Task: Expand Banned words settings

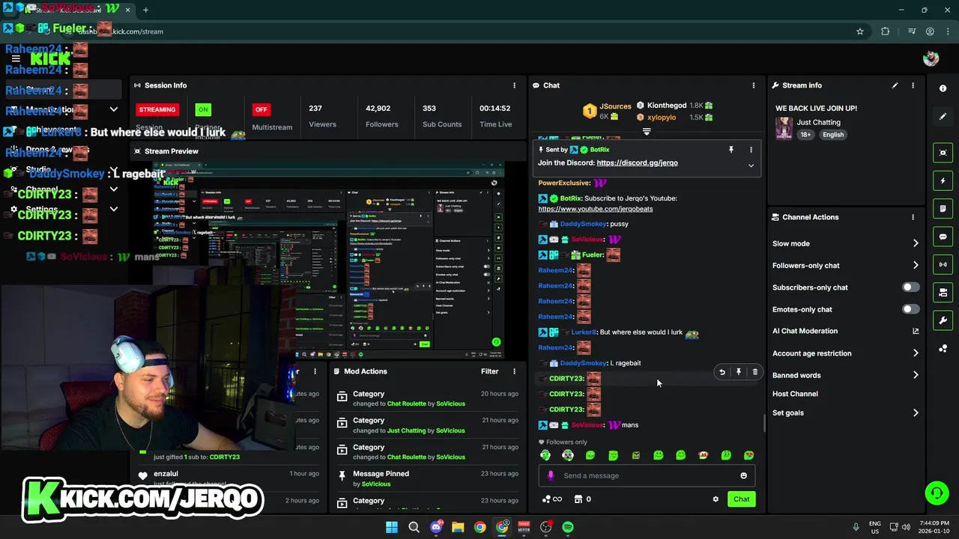Action: [916, 375]
